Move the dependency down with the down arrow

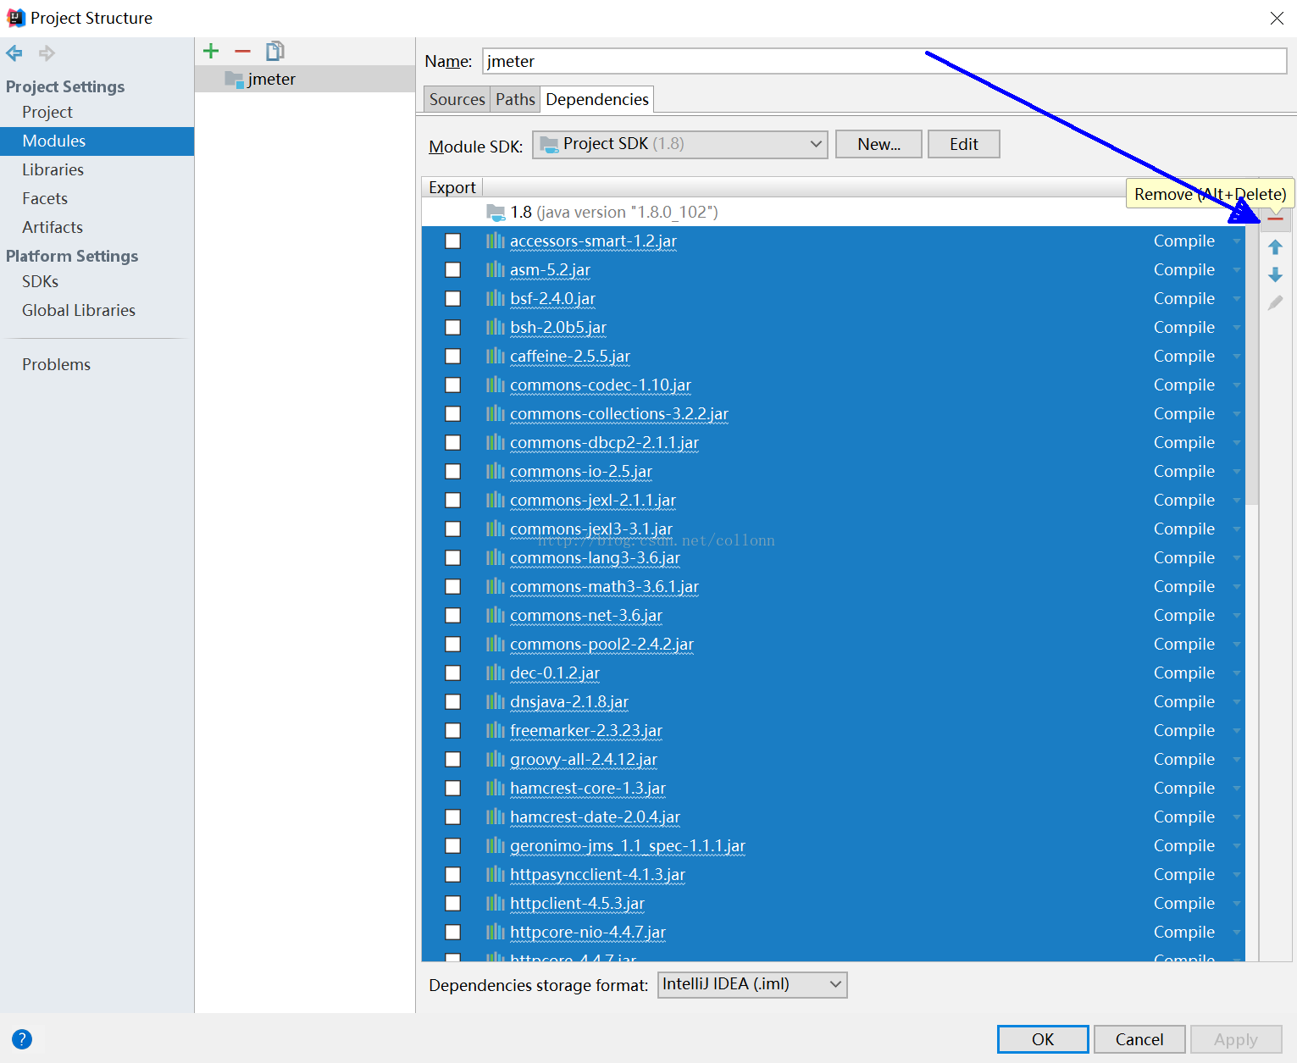coord(1275,274)
